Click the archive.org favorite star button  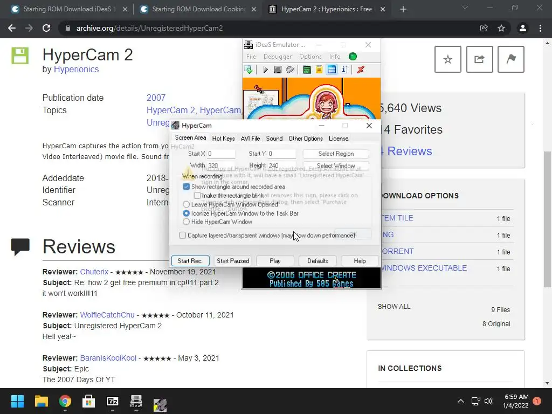[x=448, y=59]
